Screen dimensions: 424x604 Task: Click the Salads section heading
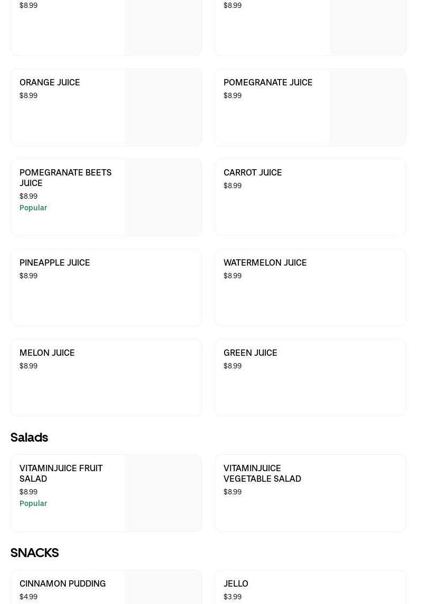[30, 437]
